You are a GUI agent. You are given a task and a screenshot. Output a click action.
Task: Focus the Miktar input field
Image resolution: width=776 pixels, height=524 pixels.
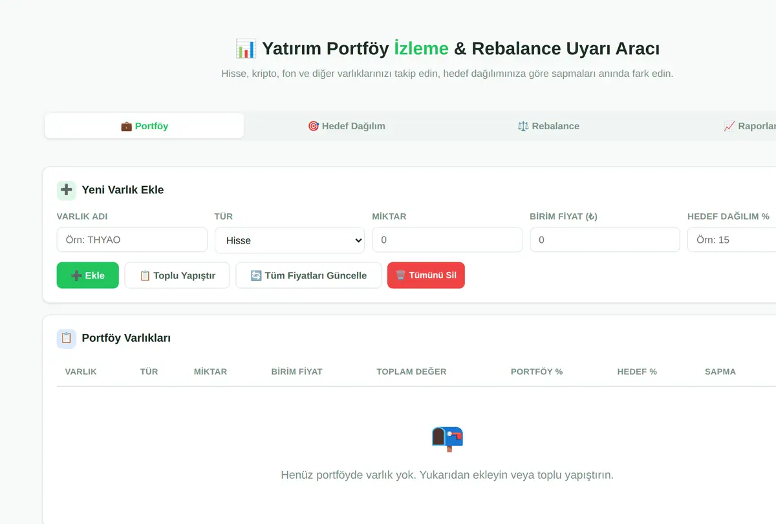447,240
